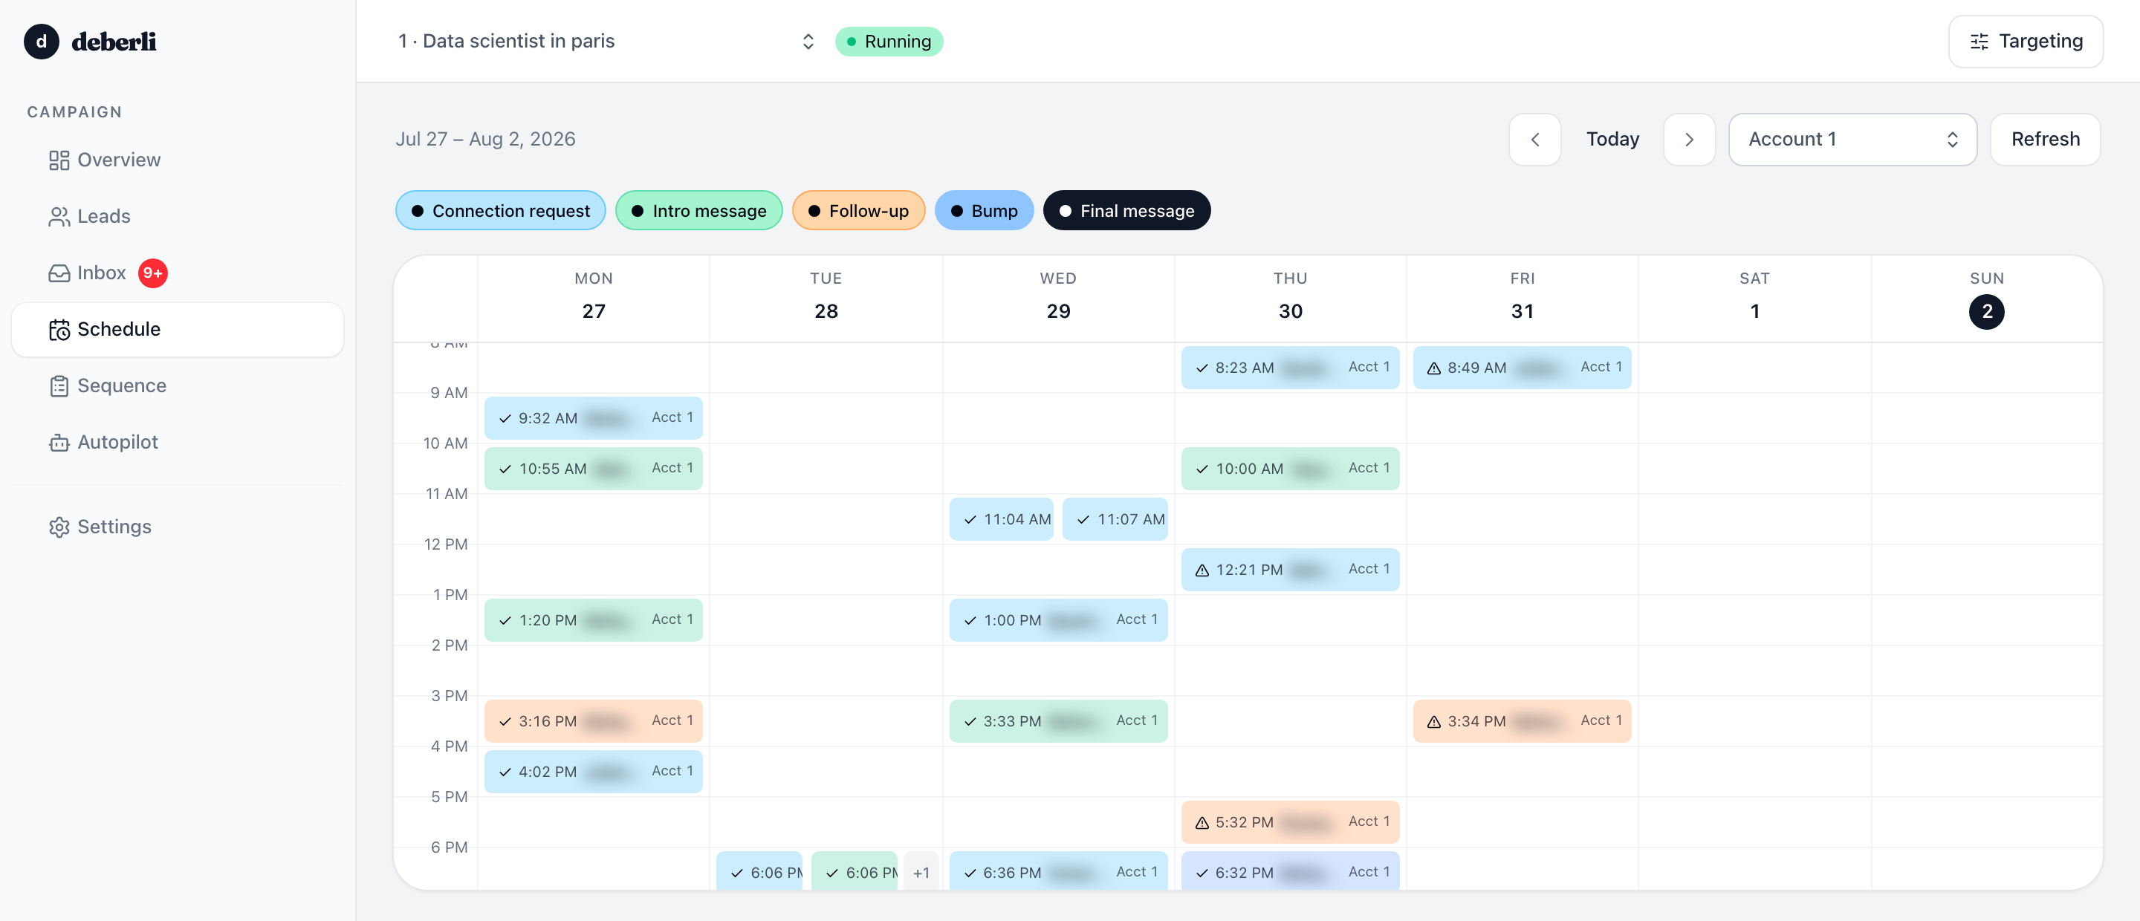Click warning icon on Thursday 12:21 PM event

click(1202, 570)
